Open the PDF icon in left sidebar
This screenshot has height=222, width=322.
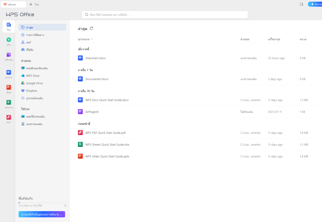[9, 117]
